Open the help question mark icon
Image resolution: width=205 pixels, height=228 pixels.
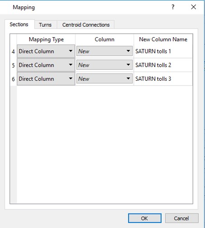pos(173,7)
